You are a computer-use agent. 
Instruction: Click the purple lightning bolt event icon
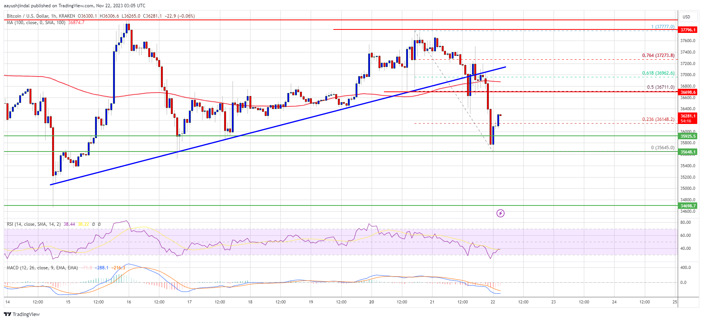[500, 213]
